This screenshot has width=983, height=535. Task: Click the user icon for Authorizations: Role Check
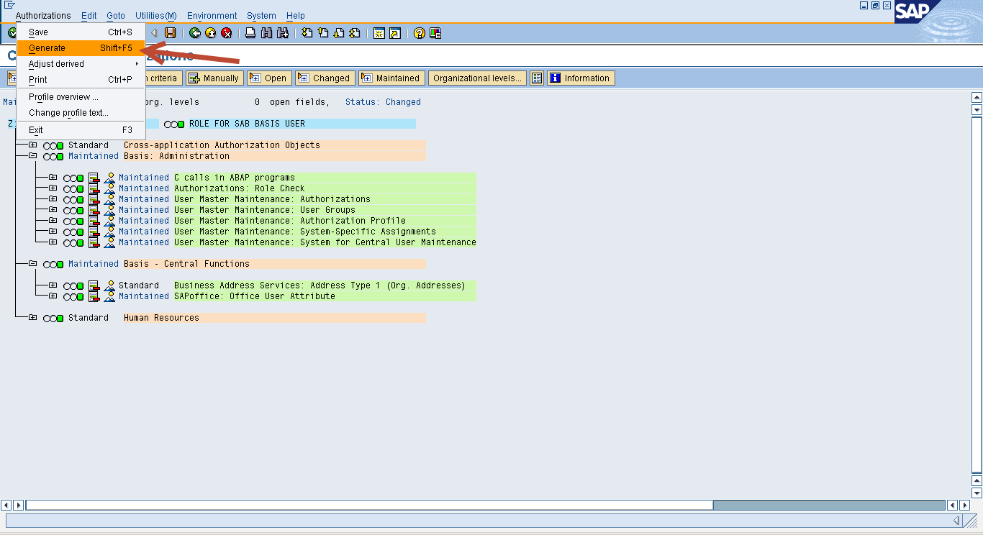pos(109,188)
